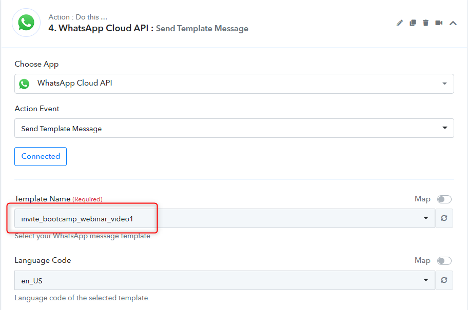Open the Action Event dropdown

click(x=234, y=128)
